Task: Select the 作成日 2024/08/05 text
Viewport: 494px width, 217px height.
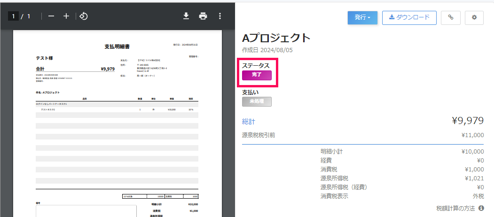Action: 268,50
